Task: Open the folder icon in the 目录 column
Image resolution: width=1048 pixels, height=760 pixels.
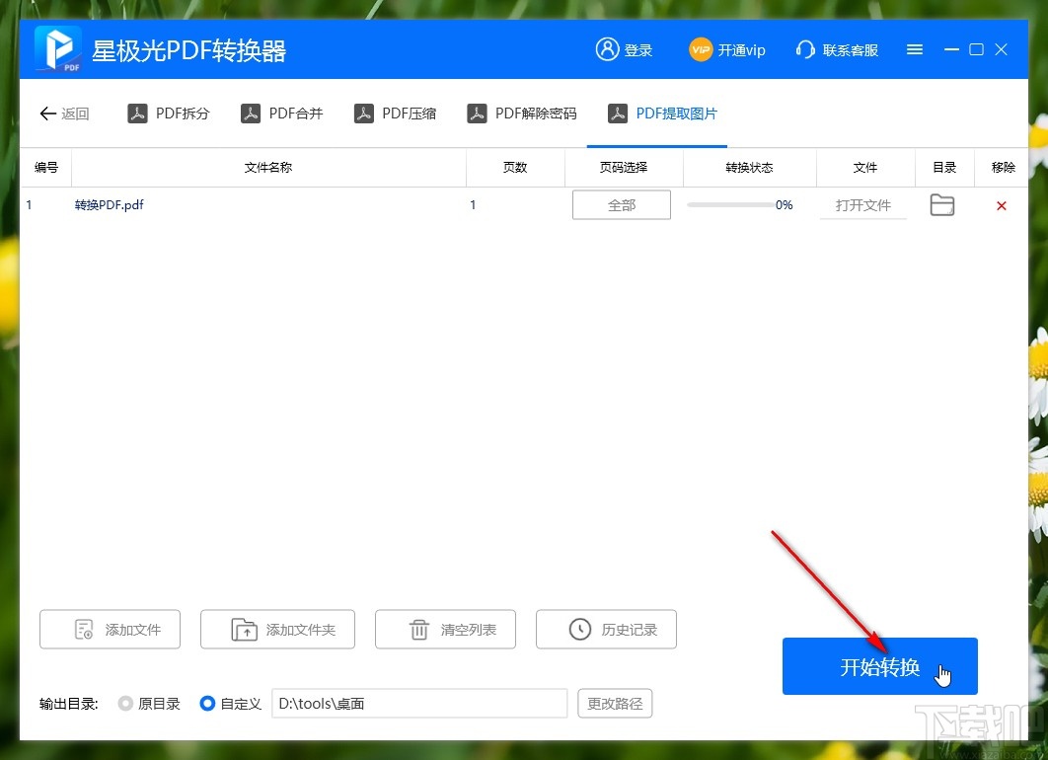Action: pyautogui.click(x=941, y=204)
